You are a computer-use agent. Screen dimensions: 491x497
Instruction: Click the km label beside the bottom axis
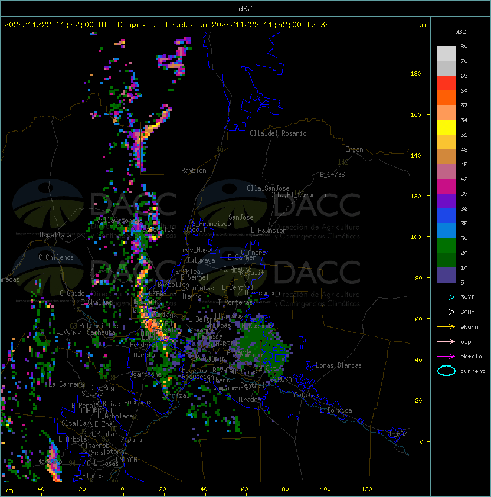click(9, 491)
